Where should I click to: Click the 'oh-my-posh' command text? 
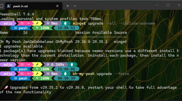coord(84,74)
